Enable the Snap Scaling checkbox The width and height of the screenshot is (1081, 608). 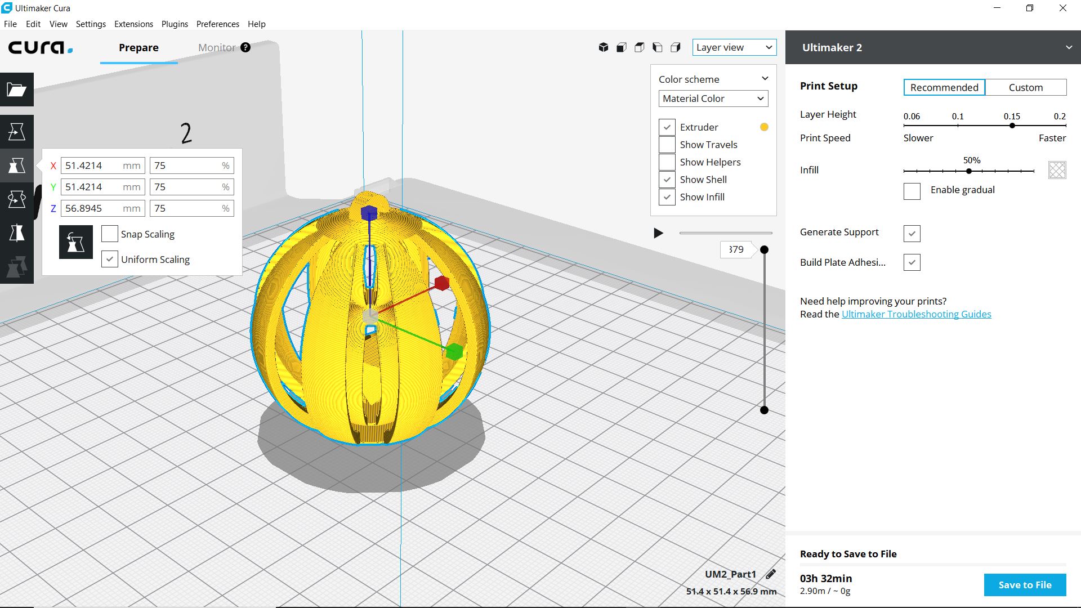110,234
